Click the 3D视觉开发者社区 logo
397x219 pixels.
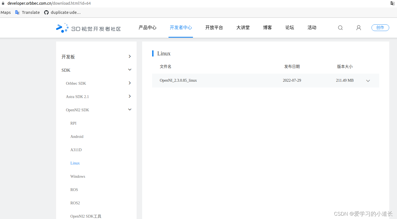pos(88,28)
